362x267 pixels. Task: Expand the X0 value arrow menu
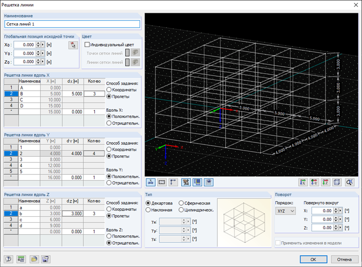tap(43, 45)
